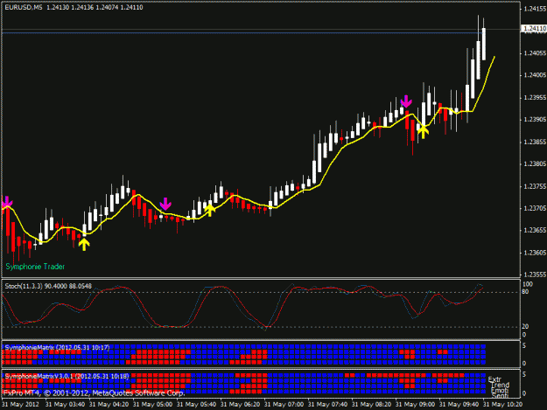Click the Symphonie Trader label
The width and height of the screenshot is (547, 410).
click(x=35, y=267)
